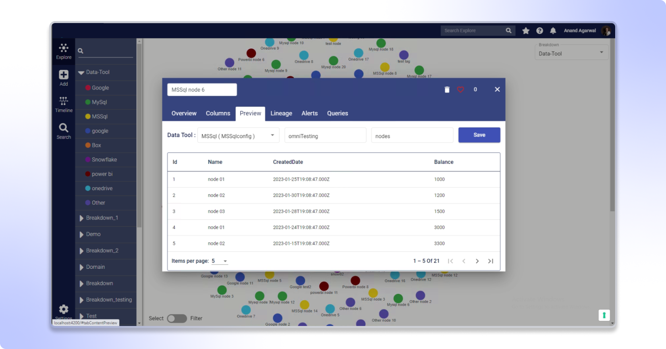This screenshot has height=349, width=666.
Task: Go to next page of preview table
Action: pyautogui.click(x=477, y=261)
